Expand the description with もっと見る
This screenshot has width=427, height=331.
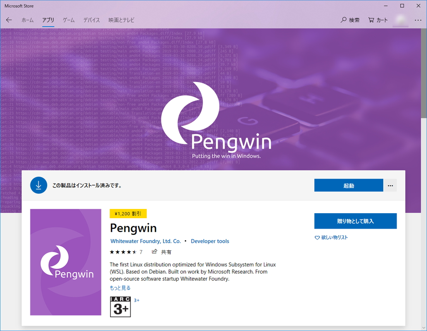tap(120, 287)
